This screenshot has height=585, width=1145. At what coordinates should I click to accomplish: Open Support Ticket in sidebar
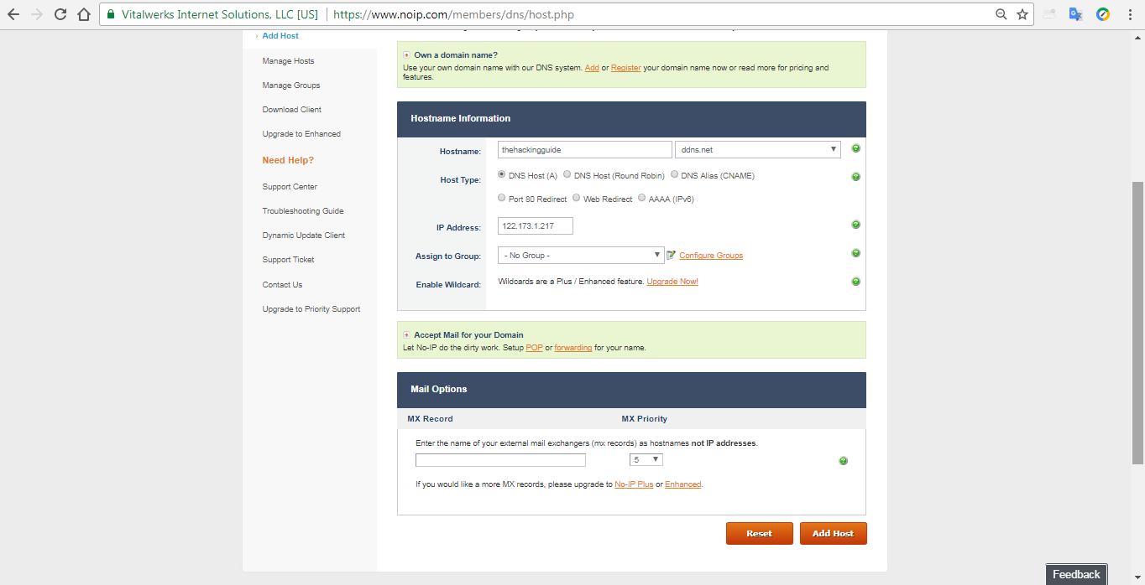point(288,260)
